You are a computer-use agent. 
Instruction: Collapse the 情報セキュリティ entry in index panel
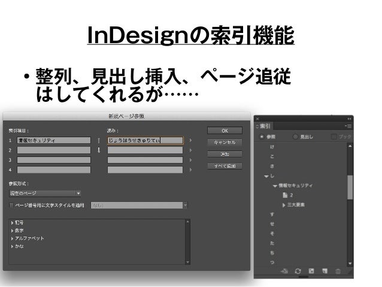[275, 186]
